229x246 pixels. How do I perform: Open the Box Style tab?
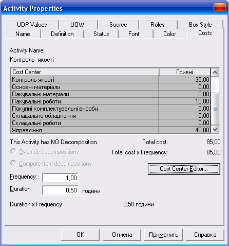tap(200, 25)
